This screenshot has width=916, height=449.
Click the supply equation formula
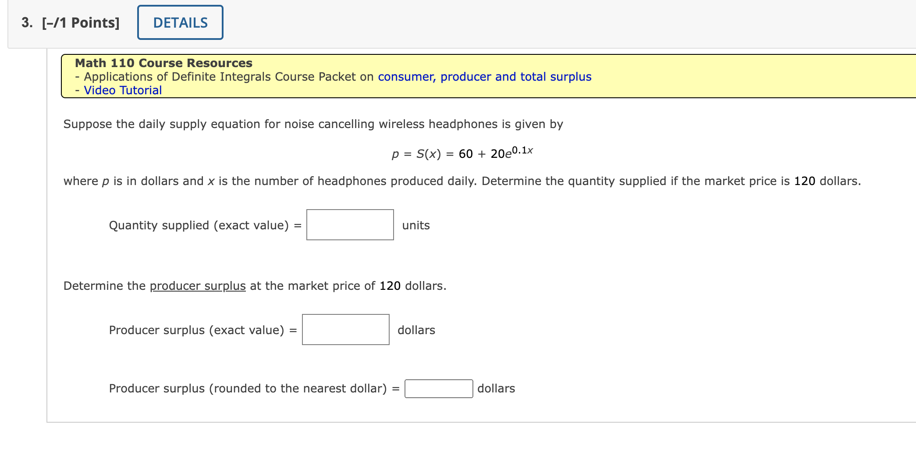coord(462,153)
